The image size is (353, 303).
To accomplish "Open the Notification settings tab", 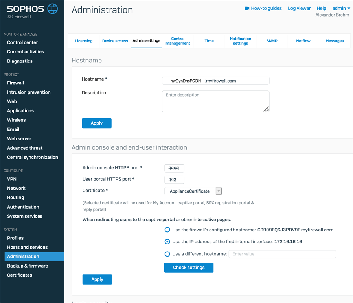I will point(240,41).
